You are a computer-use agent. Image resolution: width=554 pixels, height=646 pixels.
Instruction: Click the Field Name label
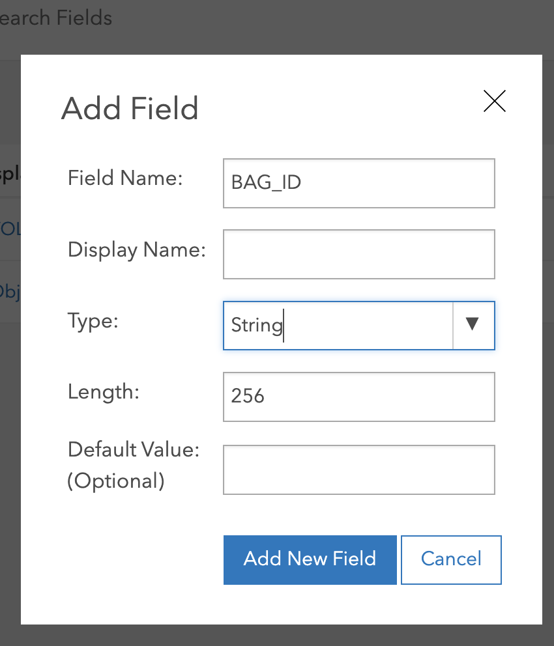pyautogui.click(x=125, y=178)
